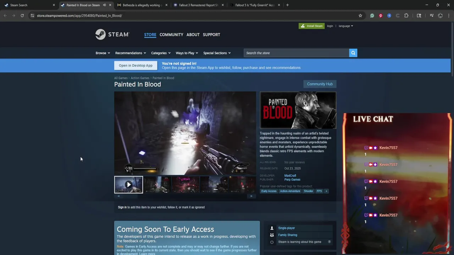Click the browser address bar URL
Viewport: 454px width, 255px height.
pyautogui.click(x=79, y=16)
